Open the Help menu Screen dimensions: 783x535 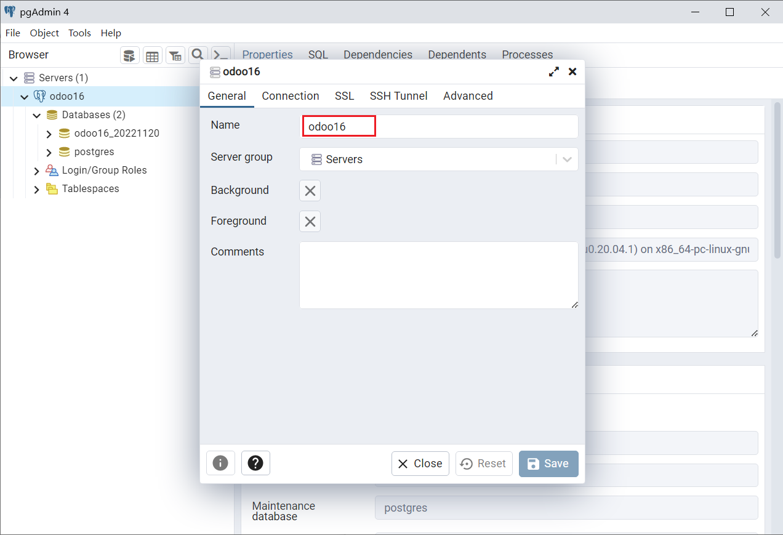[111, 33]
